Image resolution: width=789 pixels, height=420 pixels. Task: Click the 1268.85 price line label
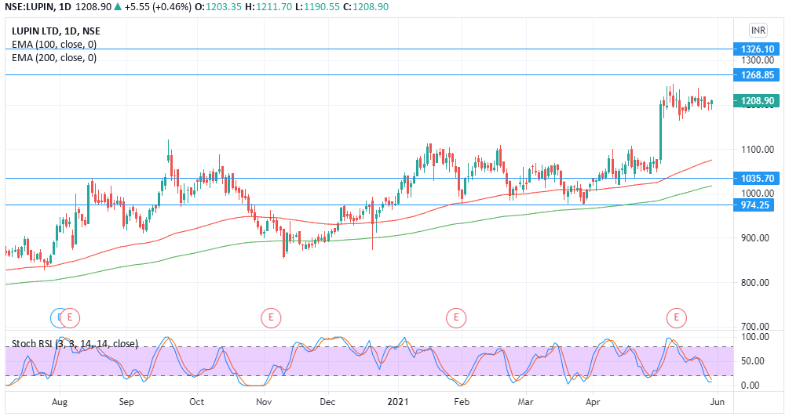point(757,75)
